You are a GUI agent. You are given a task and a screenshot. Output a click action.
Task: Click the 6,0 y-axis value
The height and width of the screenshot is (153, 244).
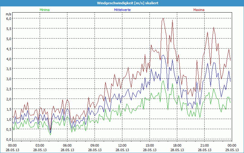pos(9,19)
